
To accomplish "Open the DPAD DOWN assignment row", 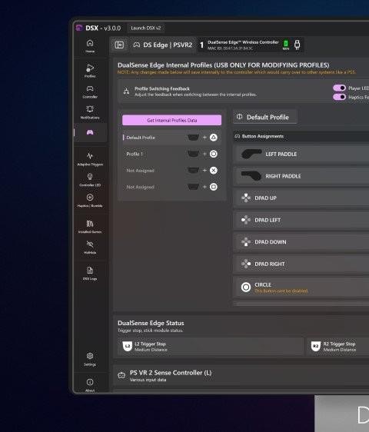I will point(301,242).
